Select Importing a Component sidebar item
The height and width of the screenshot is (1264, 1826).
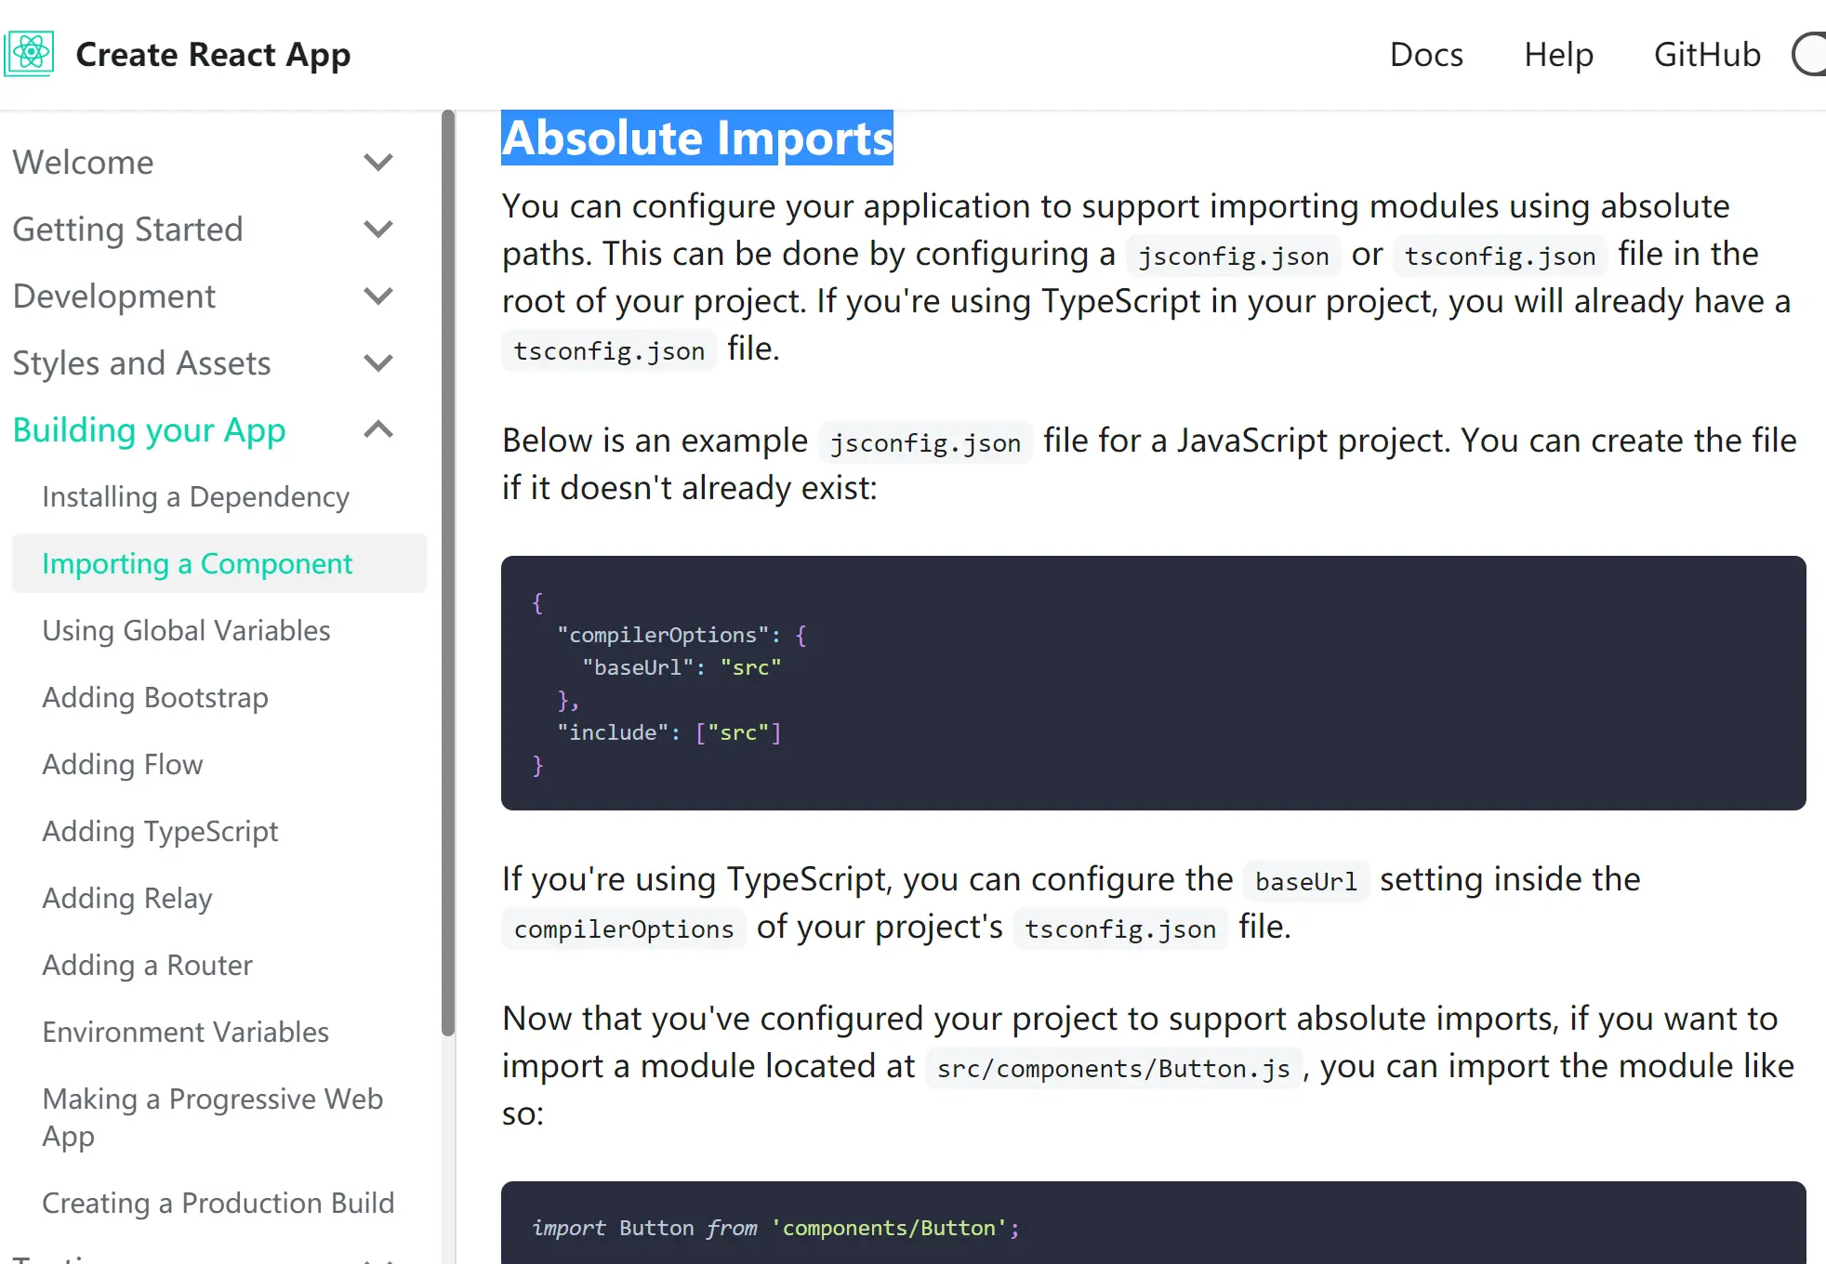point(197,564)
